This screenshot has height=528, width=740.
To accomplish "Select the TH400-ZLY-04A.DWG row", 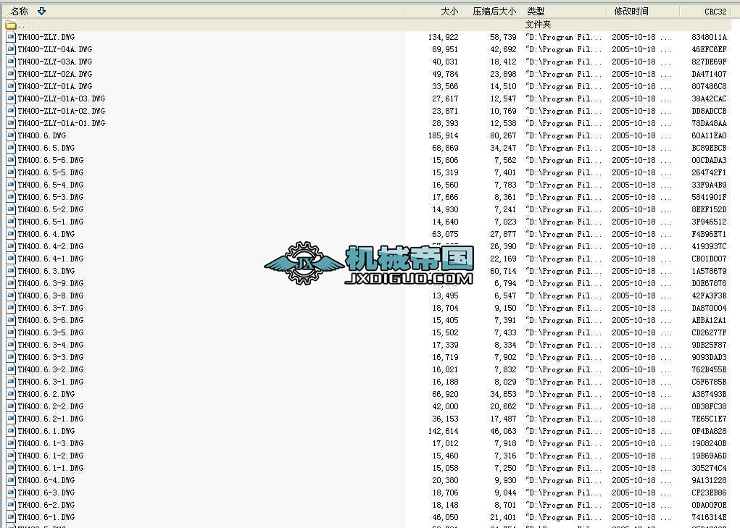I will tap(54, 49).
